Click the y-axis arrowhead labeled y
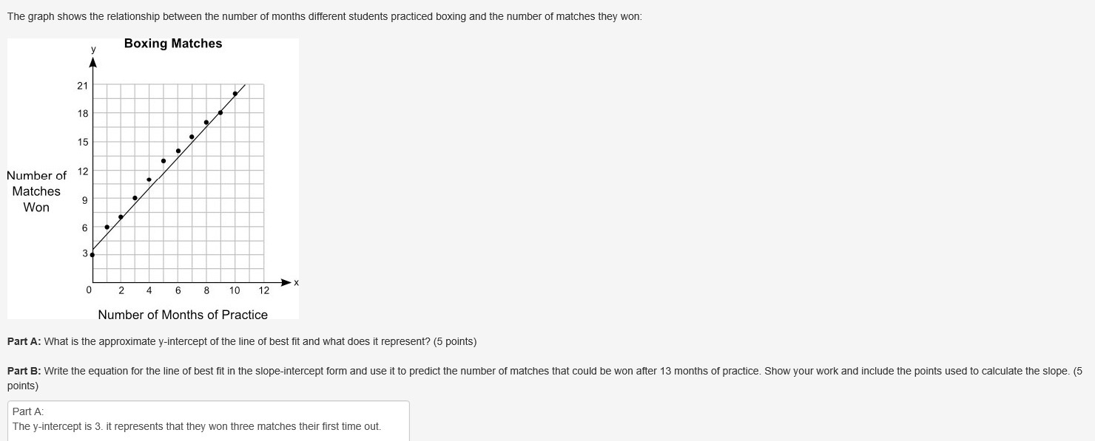Image resolution: width=1095 pixels, height=441 pixels. point(92,61)
